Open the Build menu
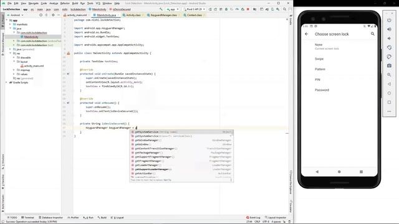The height and width of the screenshot is (224, 399). tap(75, 3)
